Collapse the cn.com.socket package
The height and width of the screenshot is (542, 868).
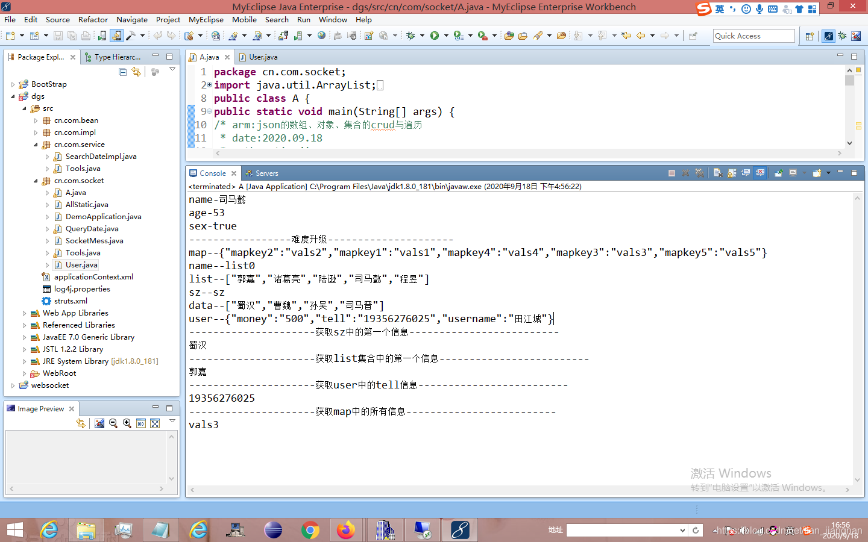click(36, 180)
